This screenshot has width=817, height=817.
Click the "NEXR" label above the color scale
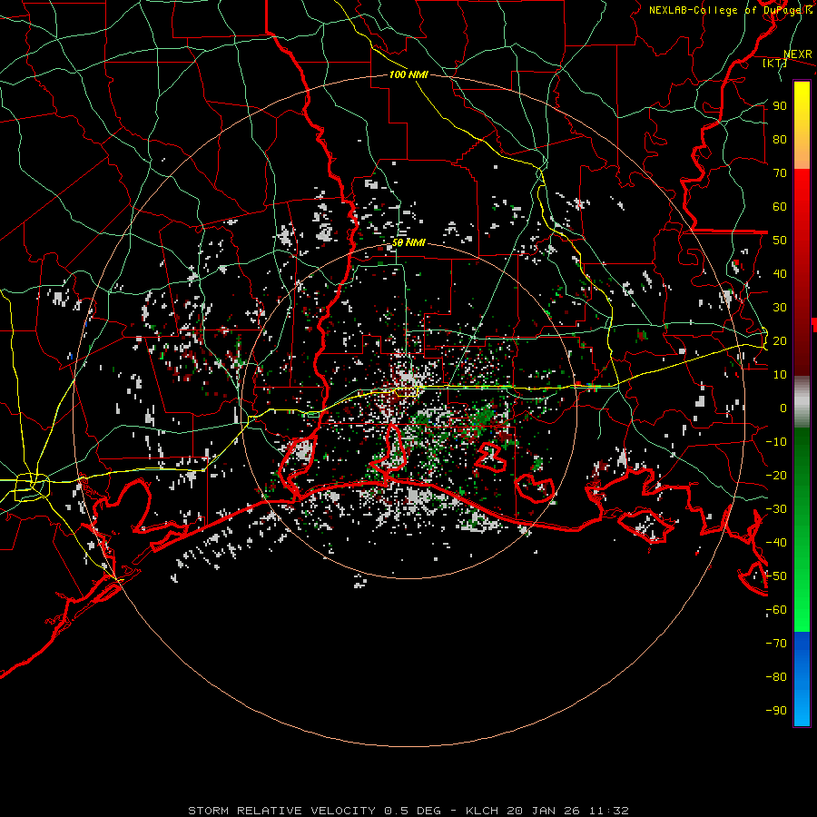coord(797,54)
